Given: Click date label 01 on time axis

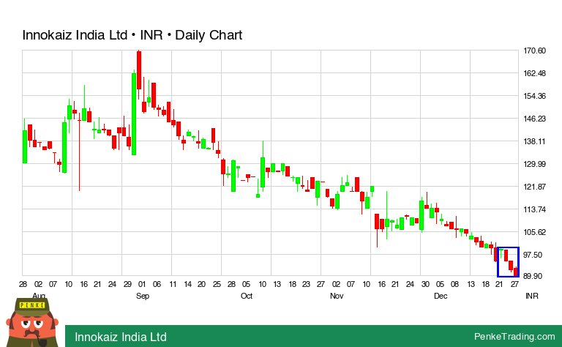Looking at the screenshot, I should pyautogui.click(x=142, y=284).
